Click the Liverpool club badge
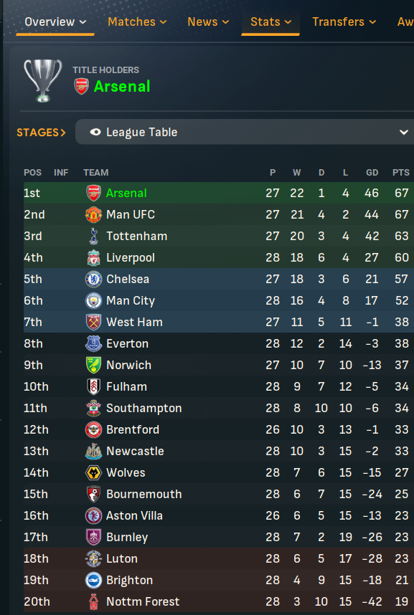Screen dimensions: 414x615 (93, 258)
